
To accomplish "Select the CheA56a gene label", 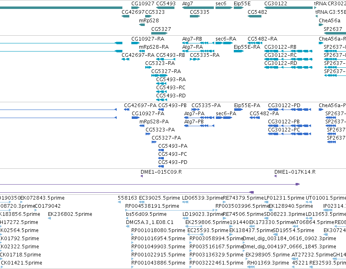I will point(329,20).
